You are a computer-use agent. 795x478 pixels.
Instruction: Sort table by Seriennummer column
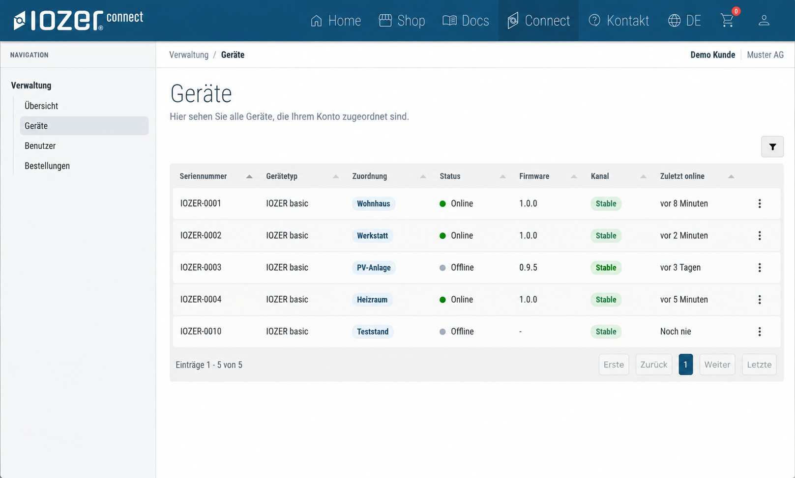215,176
